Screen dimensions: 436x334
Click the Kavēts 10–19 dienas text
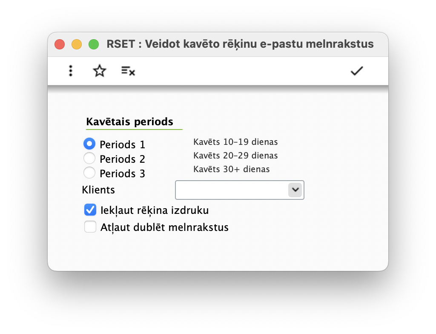(235, 142)
